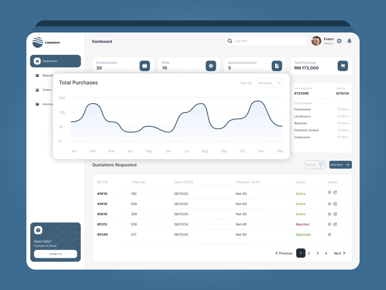Click the Add New button
386x290 pixels.
coord(340,165)
